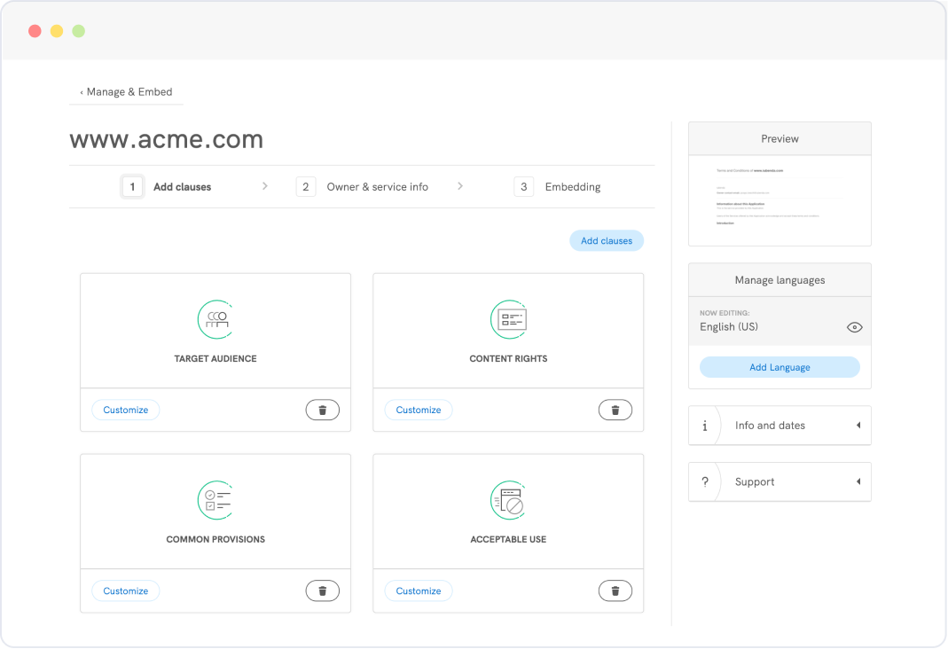Click the Acceptable Use clause icon
This screenshot has width=948, height=649.
pos(508,500)
